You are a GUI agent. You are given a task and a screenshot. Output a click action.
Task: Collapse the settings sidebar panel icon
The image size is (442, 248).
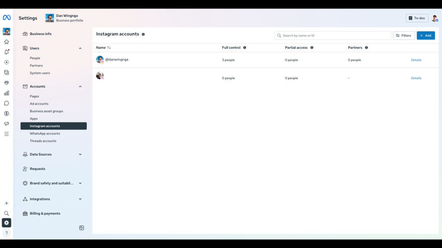click(x=82, y=228)
